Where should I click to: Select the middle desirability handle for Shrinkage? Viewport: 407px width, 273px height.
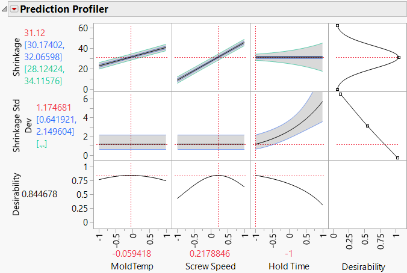(x=399, y=57)
